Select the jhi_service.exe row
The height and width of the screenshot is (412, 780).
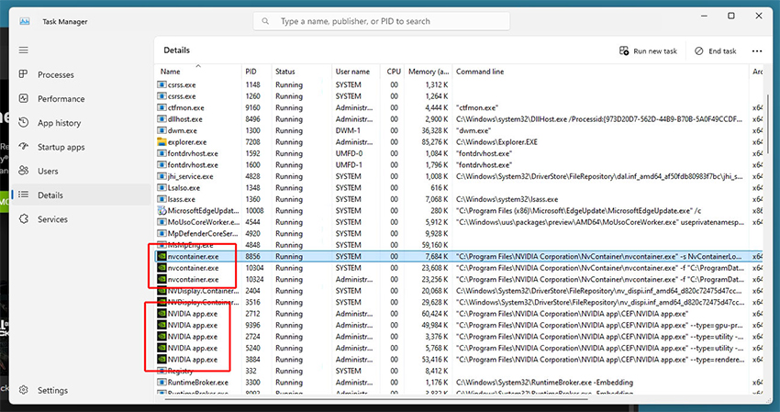[459, 176]
